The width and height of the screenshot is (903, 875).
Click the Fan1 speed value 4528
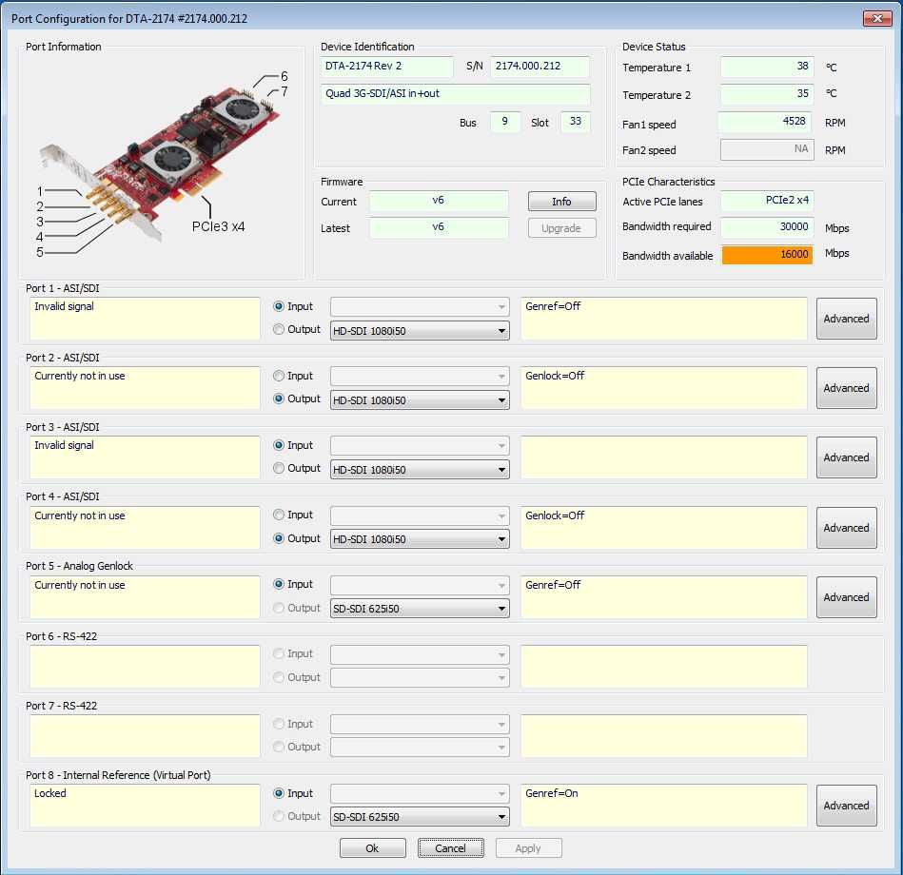766,122
